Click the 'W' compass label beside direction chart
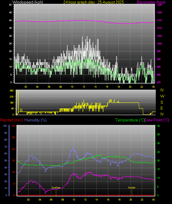The image size is (172, 204). tap(162, 96)
